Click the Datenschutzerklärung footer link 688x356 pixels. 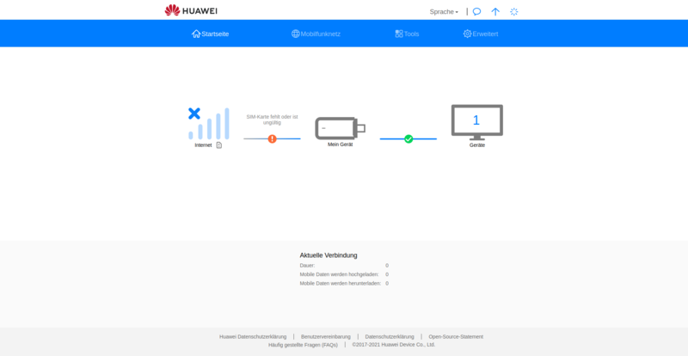point(390,336)
